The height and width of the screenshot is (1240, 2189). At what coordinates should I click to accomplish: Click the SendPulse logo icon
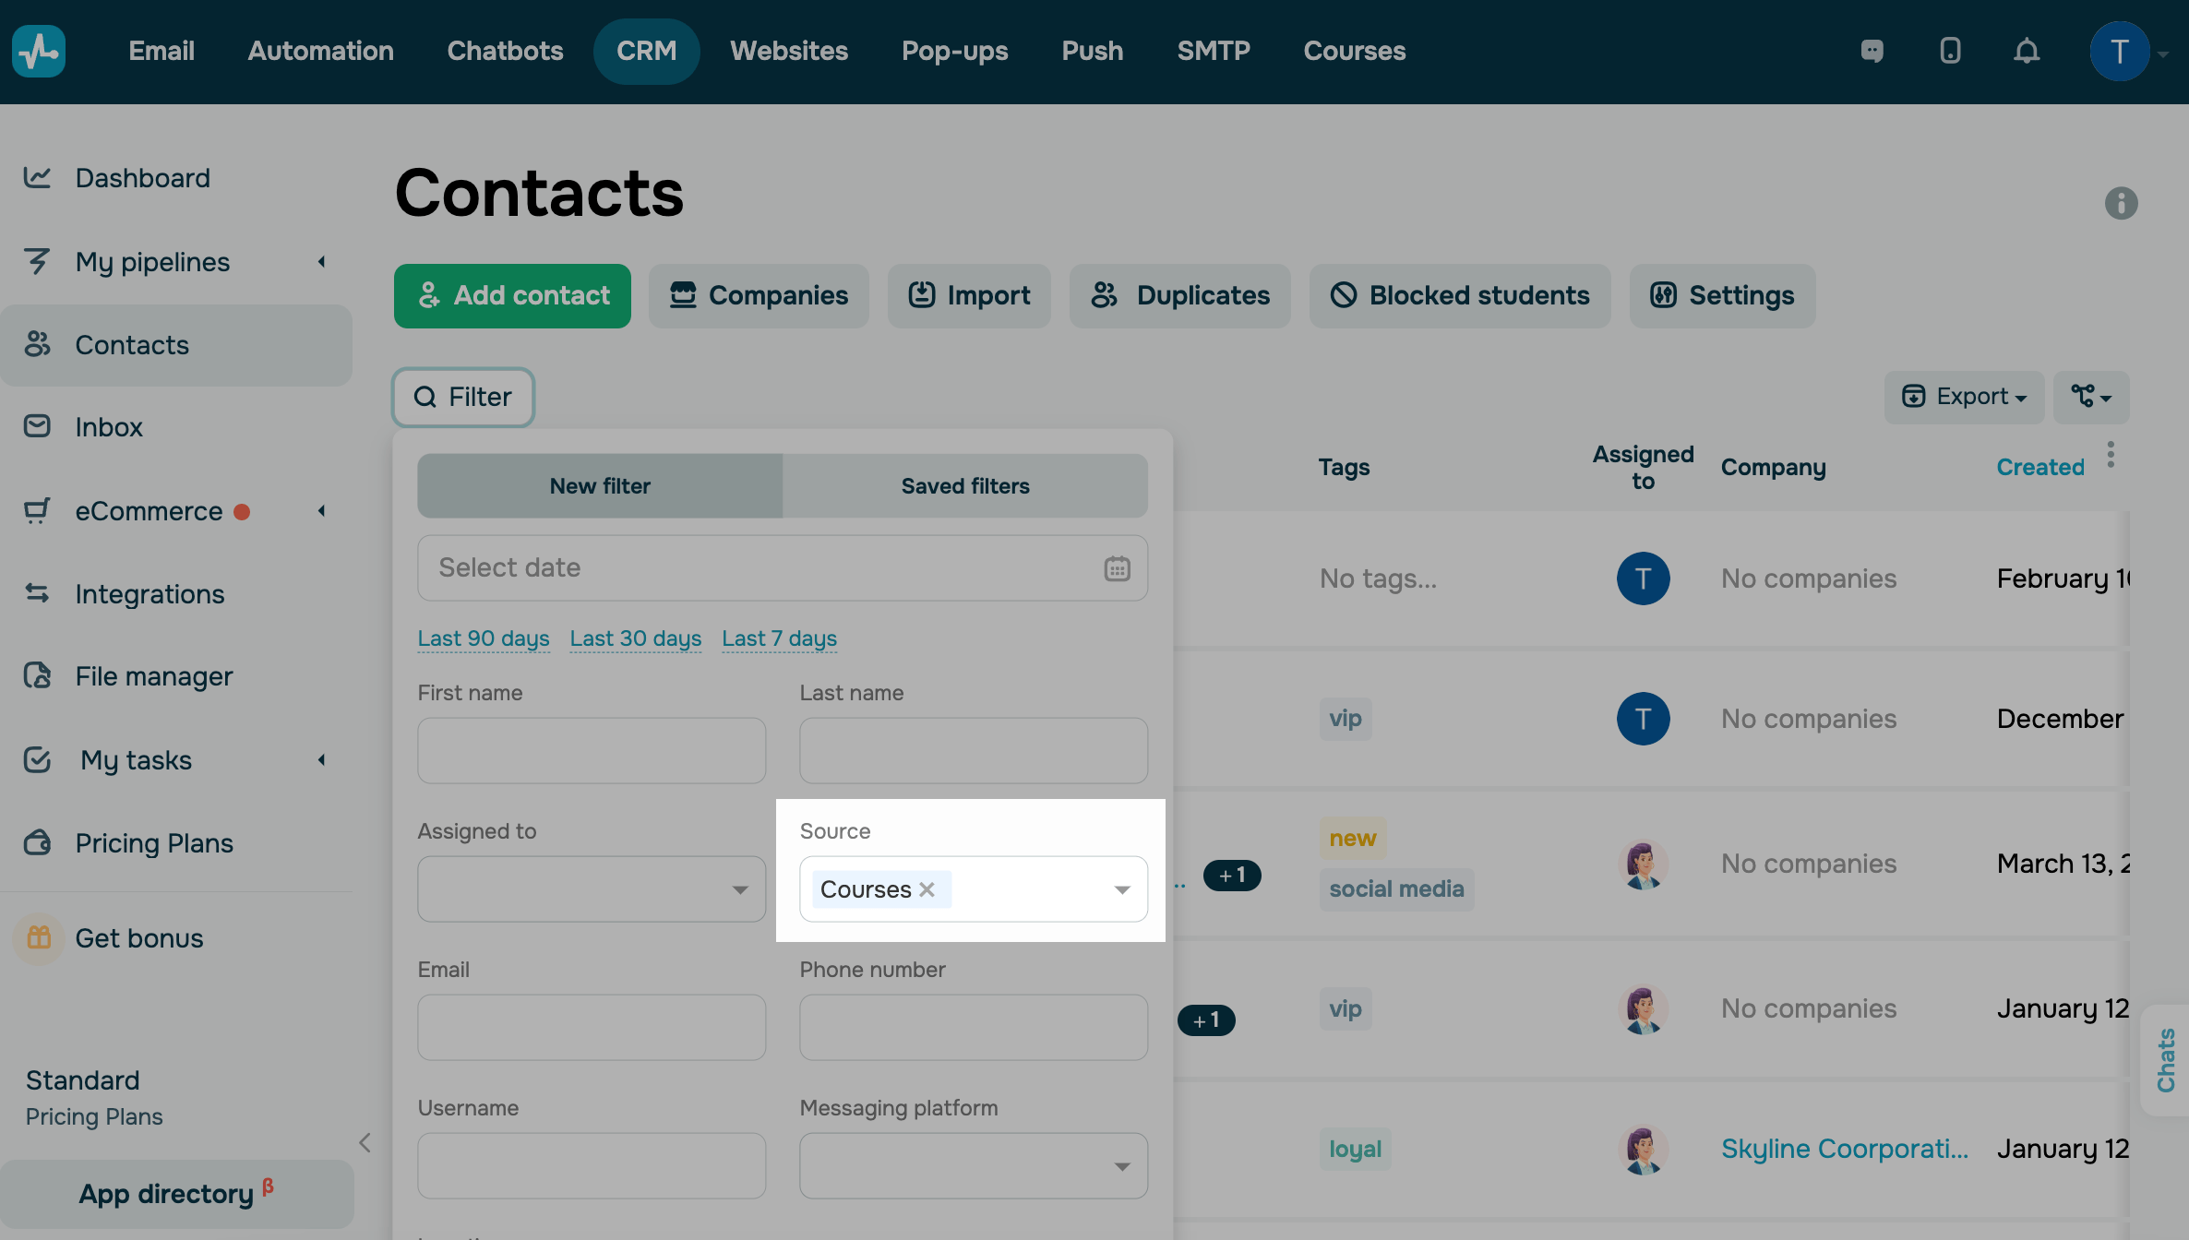coord(39,51)
